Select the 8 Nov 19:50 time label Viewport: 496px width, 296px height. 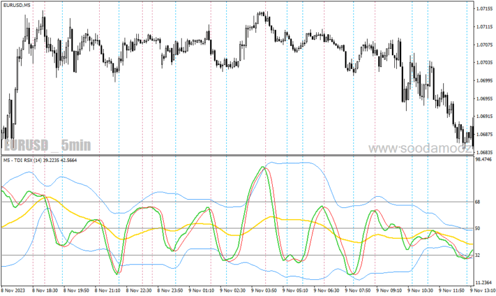76,290
